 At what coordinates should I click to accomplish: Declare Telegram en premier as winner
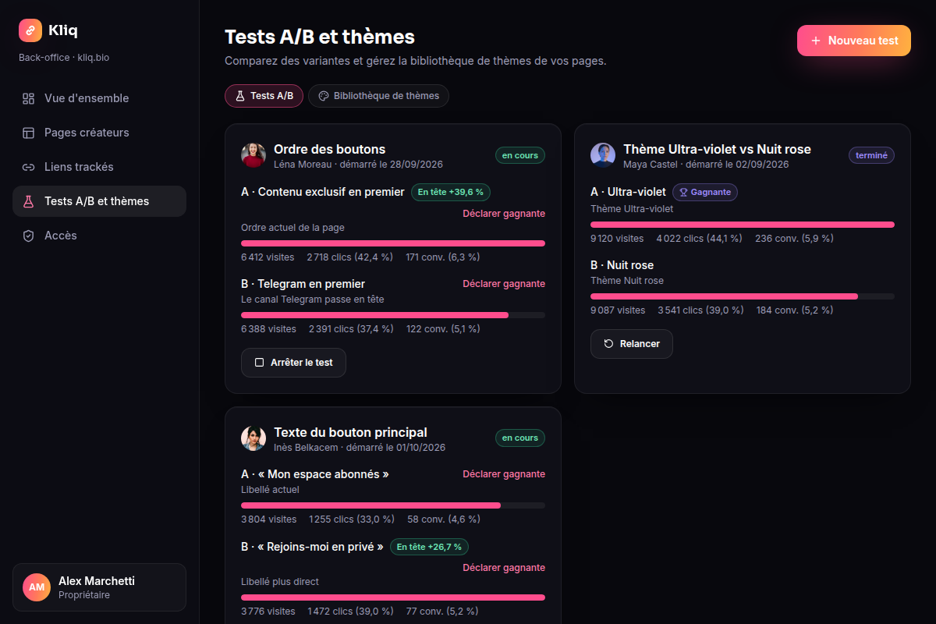click(504, 284)
